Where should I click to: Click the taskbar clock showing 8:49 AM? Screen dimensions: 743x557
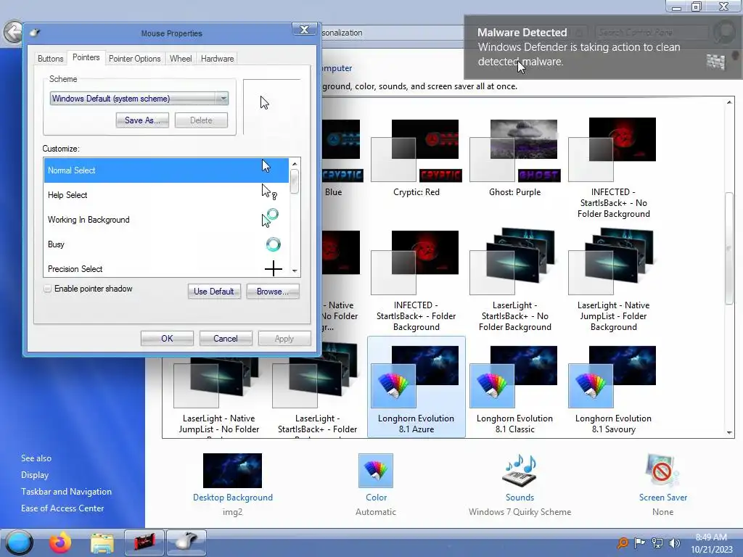coord(711,542)
